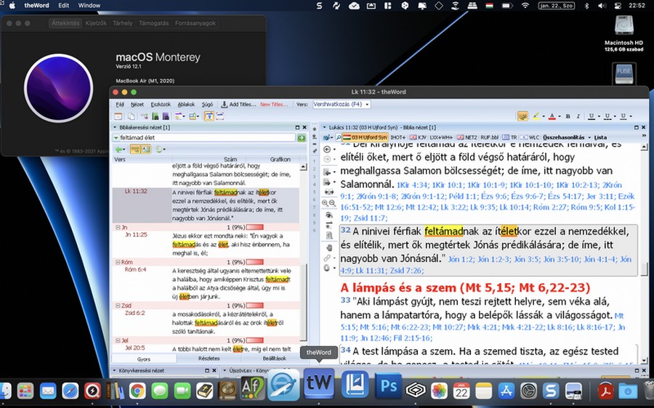This screenshot has width=654, height=408.
Task: Click the back arrow circle in Bible view
Action: [328, 150]
